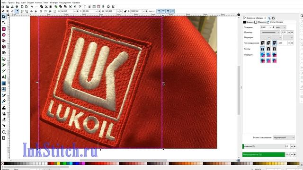Open the Контур menu
This screenshot has height=170, width=303.
(38, 3)
